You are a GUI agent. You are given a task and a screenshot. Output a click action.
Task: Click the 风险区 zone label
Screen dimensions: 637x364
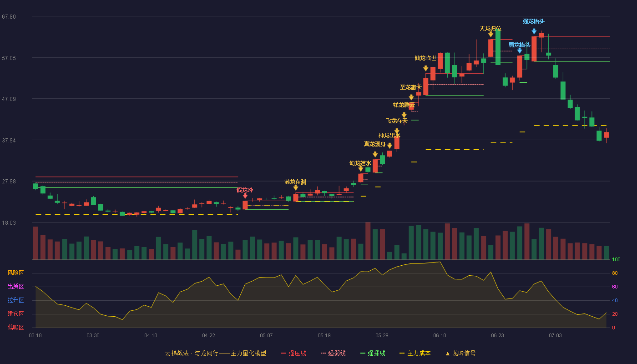tap(15, 273)
